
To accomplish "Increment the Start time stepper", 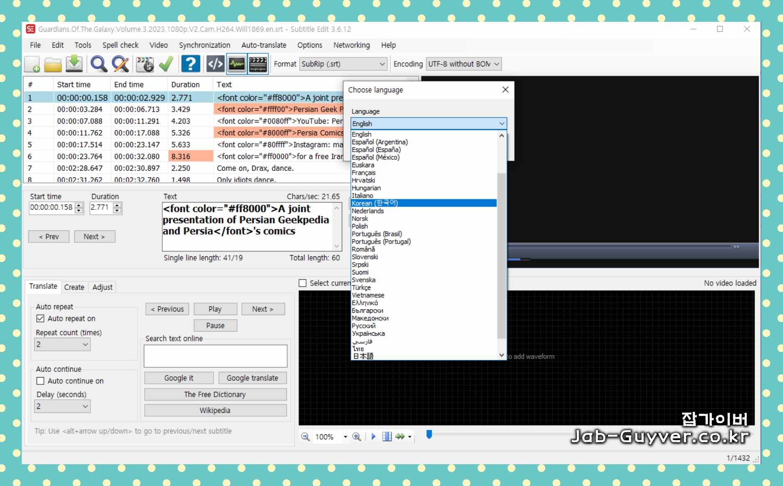I will 79,205.
